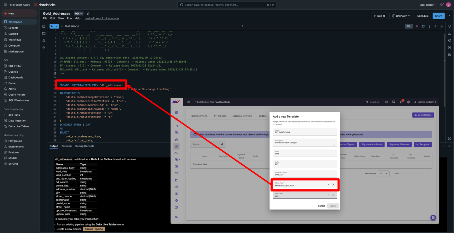Open the Run menu in notebook menu bar
This screenshot has height=233, width=454.
tap(69, 19)
